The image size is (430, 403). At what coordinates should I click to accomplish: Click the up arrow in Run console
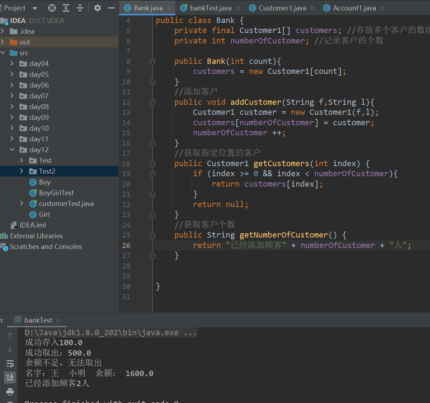click(10, 336)
